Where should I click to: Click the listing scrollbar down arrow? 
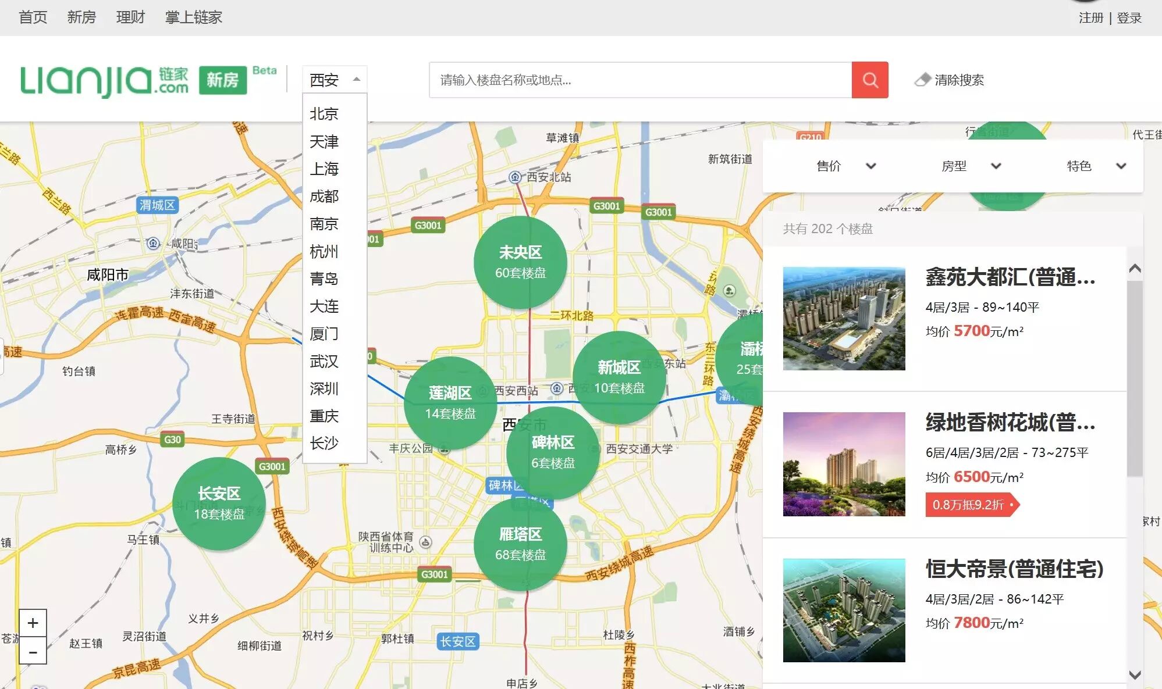1134,674
